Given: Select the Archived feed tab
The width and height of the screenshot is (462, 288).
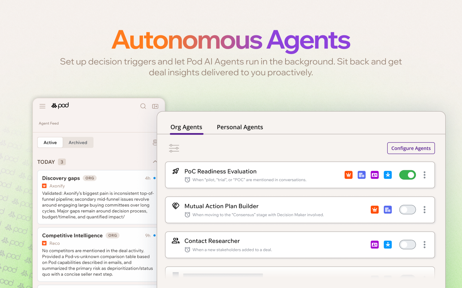Looking at the screenshot, I should (x=78, y=143).
